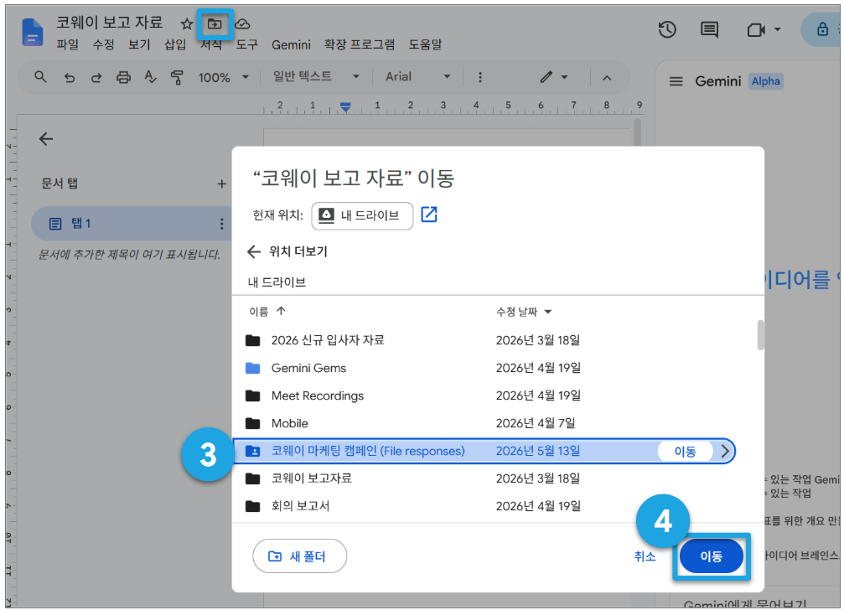Click the cloud document status icon
This screenshot has height=610, width=844.
point(242,23)
